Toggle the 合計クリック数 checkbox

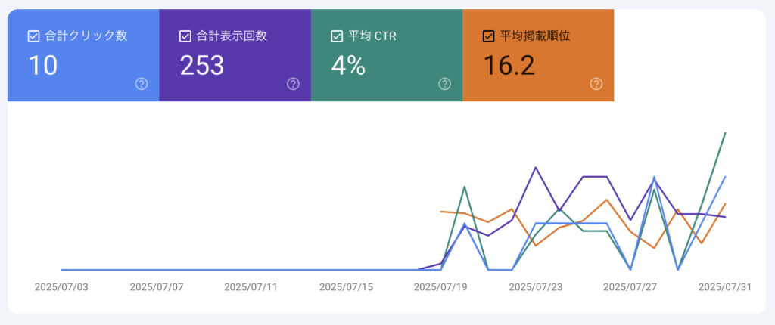[x=33, y=36]
